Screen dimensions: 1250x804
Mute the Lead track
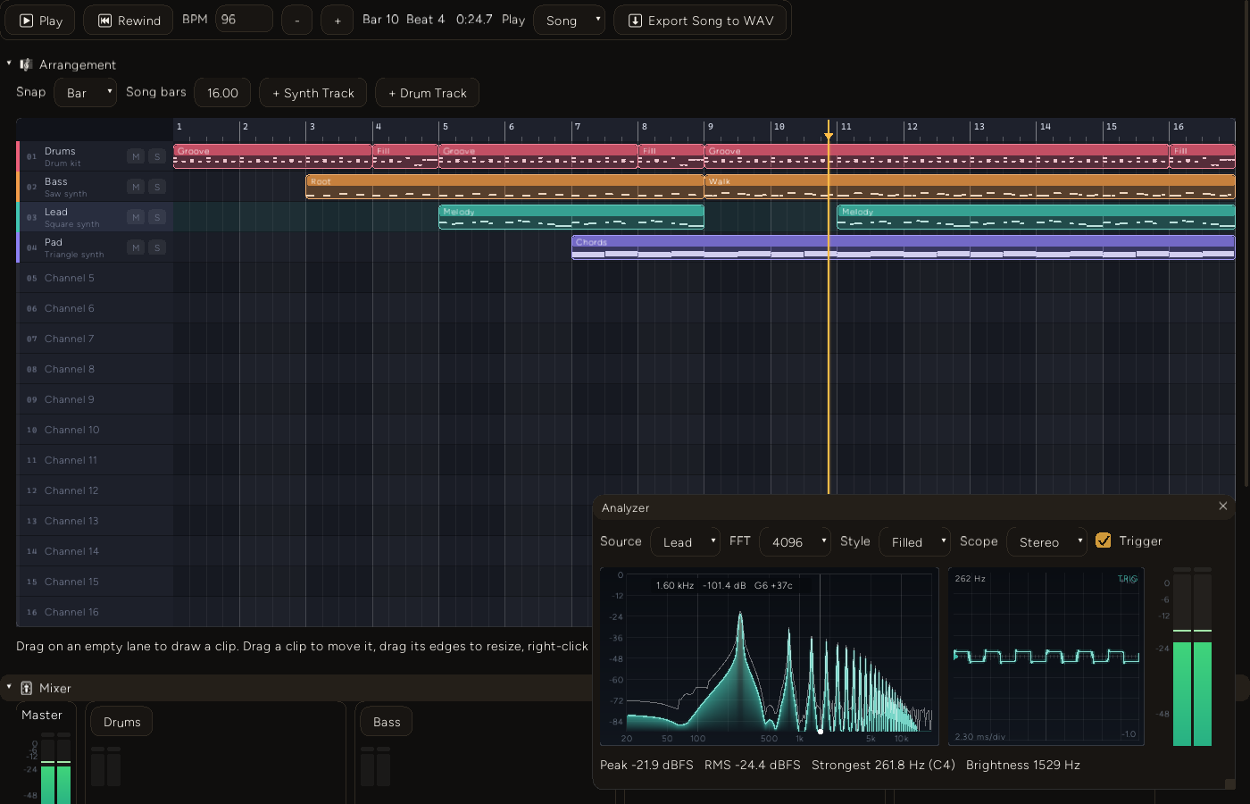tap(136, 217)
